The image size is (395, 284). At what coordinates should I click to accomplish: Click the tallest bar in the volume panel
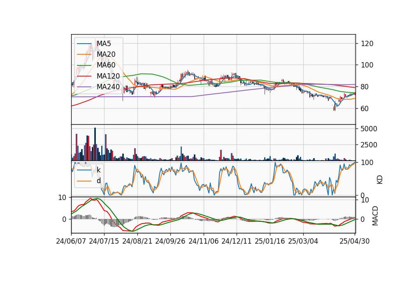[x=95, y=144]
